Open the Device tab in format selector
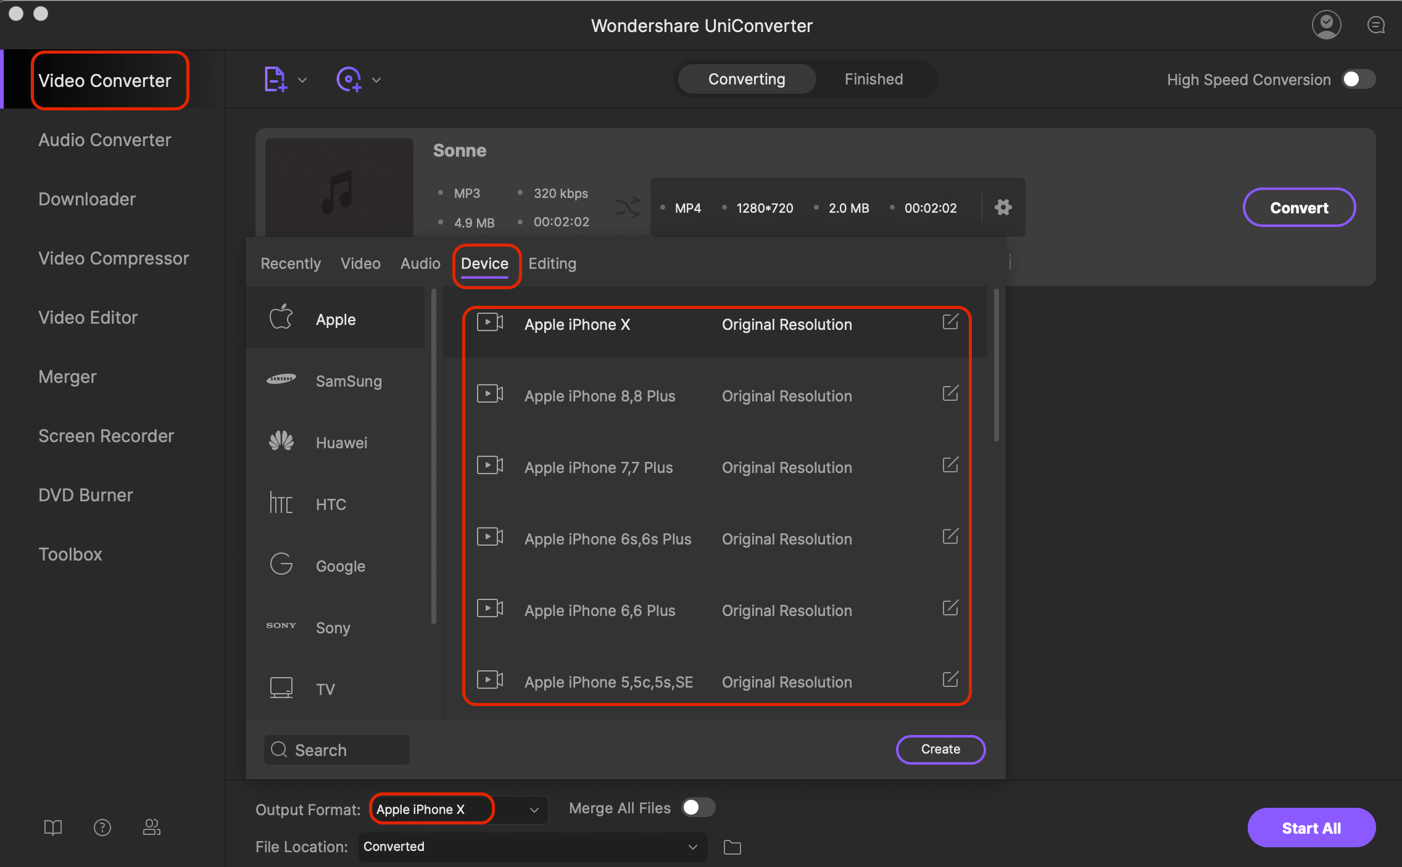This screenshot has width=1402, height=867. point(484,263)
